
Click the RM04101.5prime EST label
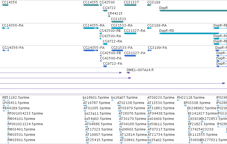click(x=21, y=119)
